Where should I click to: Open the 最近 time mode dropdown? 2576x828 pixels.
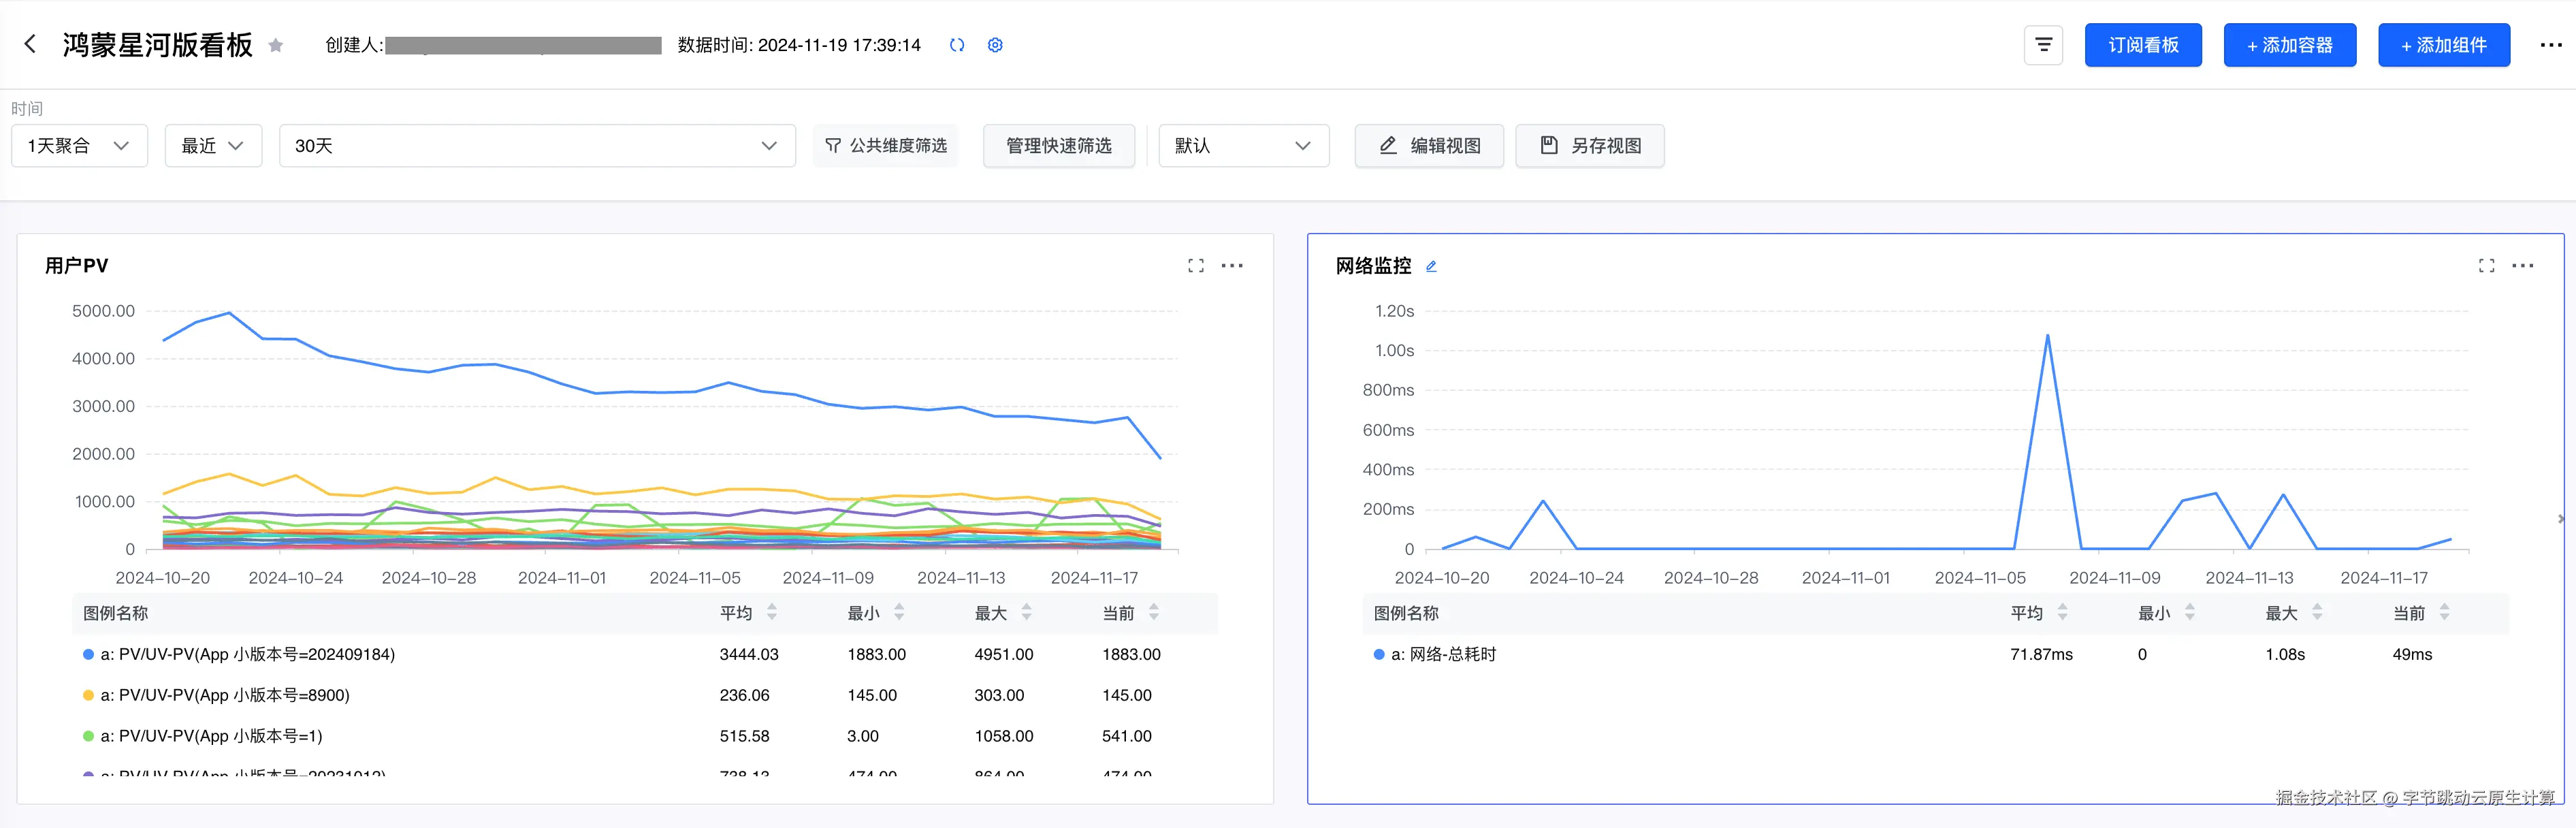(213, 146)
